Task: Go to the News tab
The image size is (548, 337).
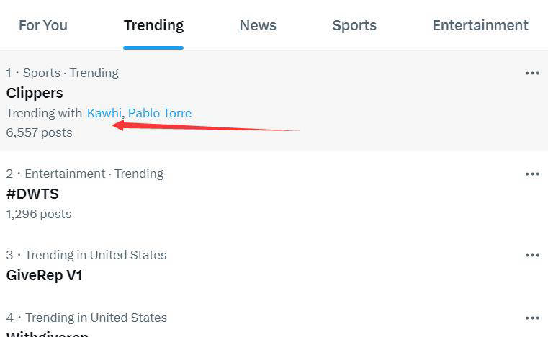Action: coord(258,25)
